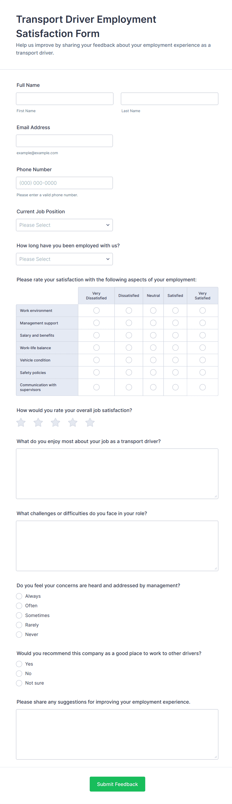Submit Feedback button at the form bottom

(117, 784)
